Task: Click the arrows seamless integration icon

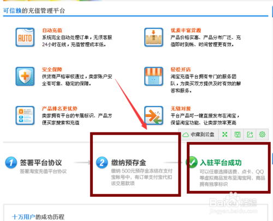Action: pyautogui.click(x=153, y=115)
